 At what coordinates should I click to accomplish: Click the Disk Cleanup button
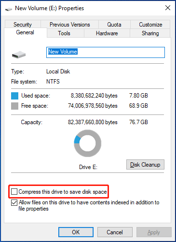(x=145, y=165)
